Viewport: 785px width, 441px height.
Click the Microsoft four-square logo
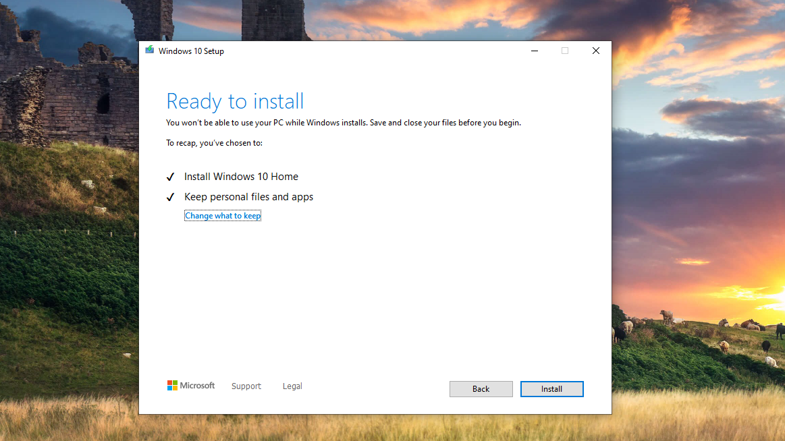pos(171,385)
